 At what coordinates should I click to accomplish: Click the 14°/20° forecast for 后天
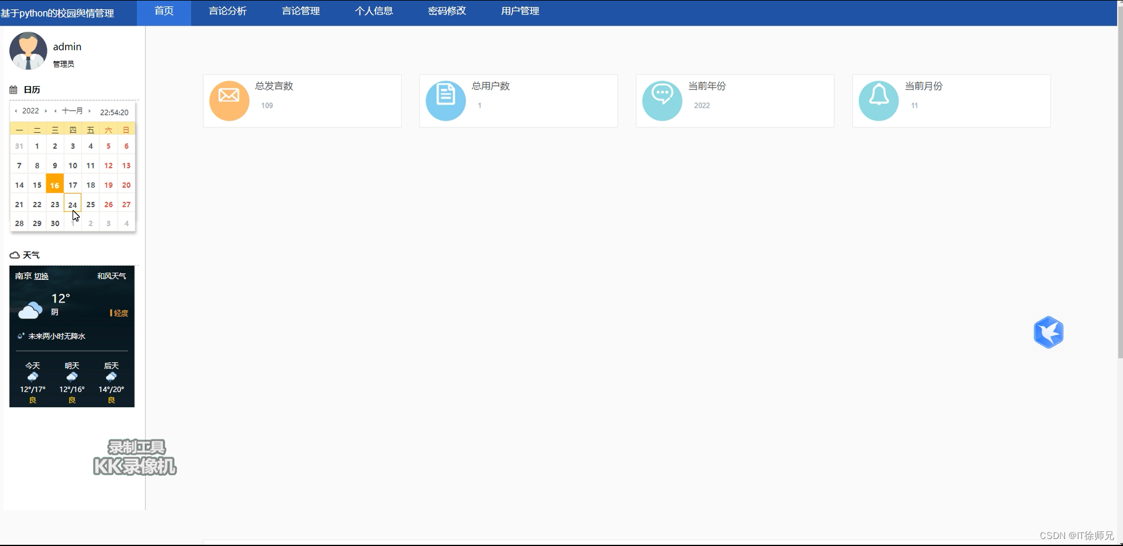coord(111,389)
